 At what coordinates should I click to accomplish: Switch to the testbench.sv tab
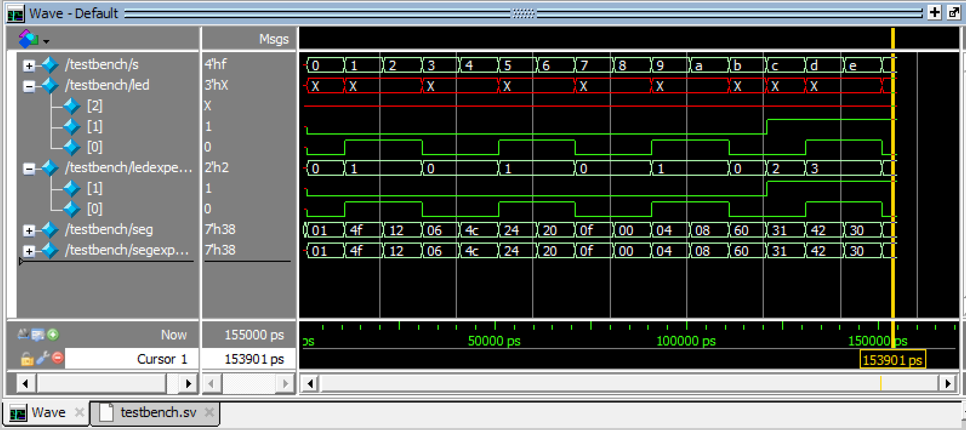pos(158,413)
